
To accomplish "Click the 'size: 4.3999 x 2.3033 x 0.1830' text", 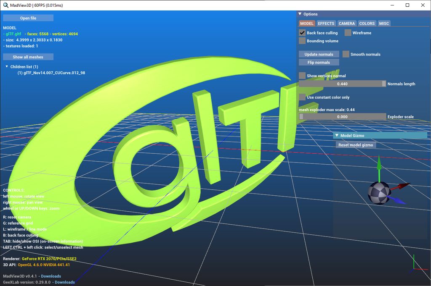I will (33, 40).
